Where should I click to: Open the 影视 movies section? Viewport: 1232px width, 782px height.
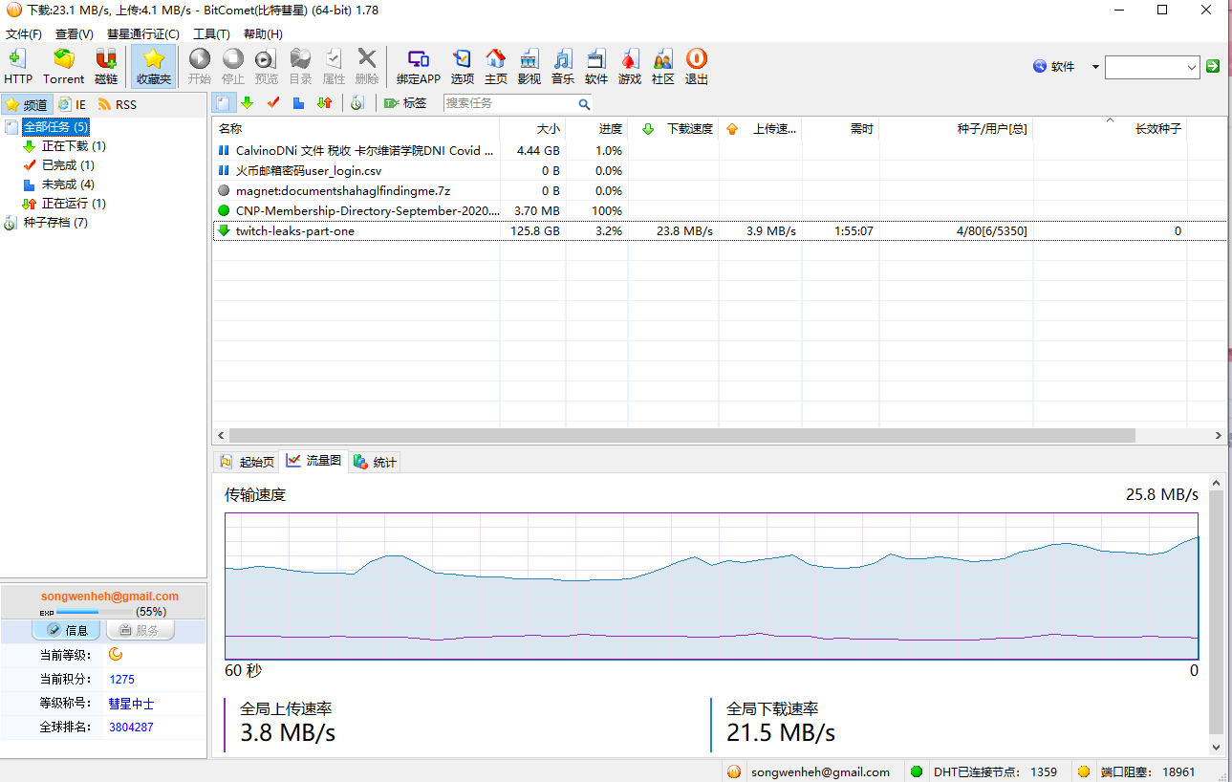[x=530, y=67]
